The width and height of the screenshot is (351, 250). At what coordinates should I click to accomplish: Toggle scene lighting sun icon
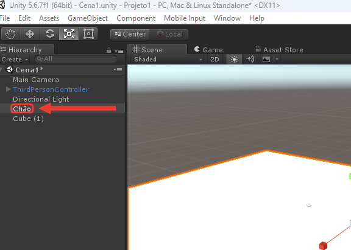[x=234, y=60]
